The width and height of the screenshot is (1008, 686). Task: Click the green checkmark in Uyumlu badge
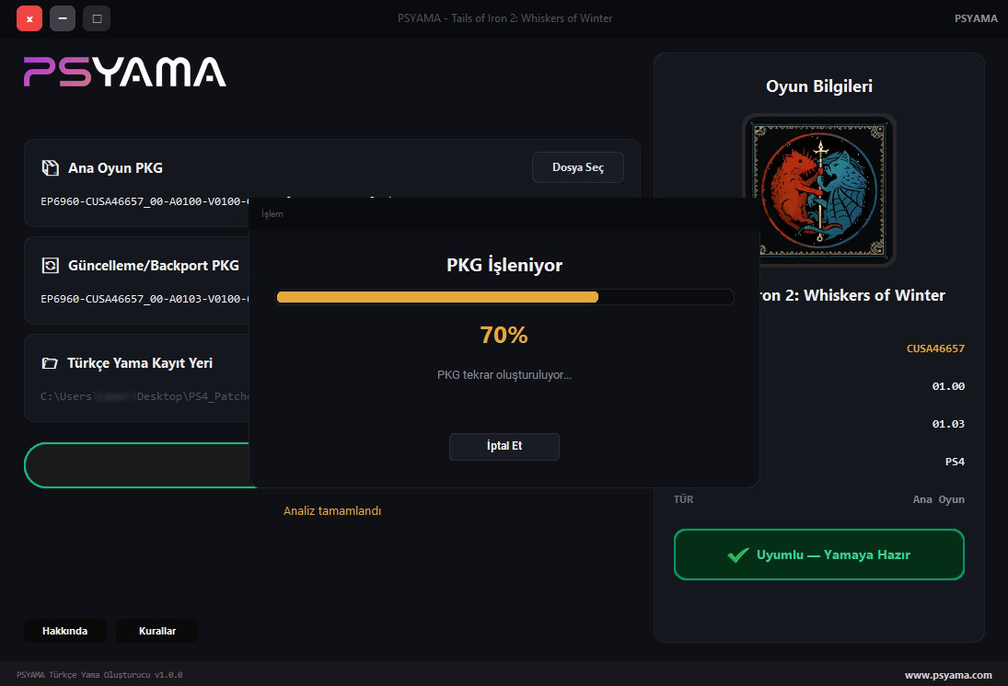click(x=738, y=555)
